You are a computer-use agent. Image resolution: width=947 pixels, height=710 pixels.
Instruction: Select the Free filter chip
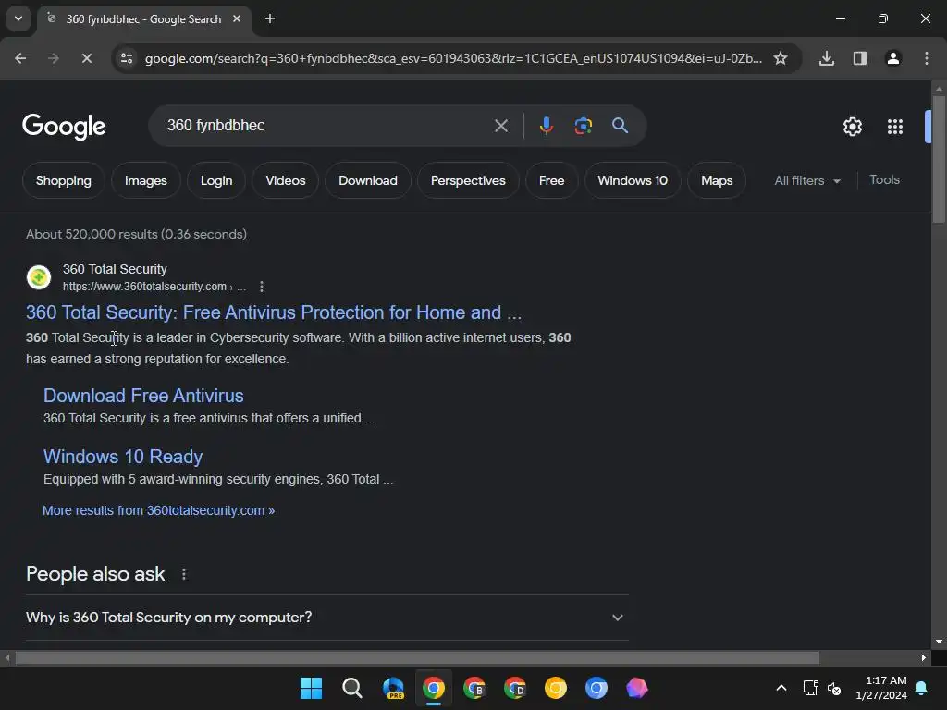pyautogui.click(x=551, y=180)
